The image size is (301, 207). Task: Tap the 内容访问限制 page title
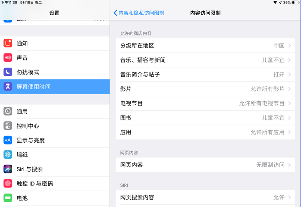(x=205, y=13)
